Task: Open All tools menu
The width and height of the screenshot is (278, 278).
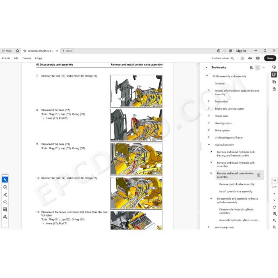Action: click(6, 58)
